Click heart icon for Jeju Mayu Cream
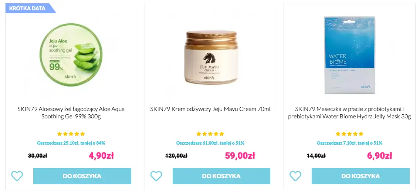Image resolution: width=420 pixels, height=192 pixels. click(156, 176)
